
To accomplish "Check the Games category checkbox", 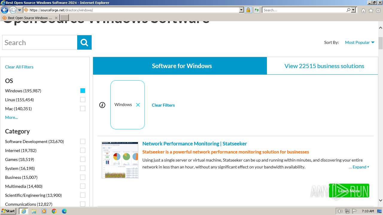I will coord(83,159).
